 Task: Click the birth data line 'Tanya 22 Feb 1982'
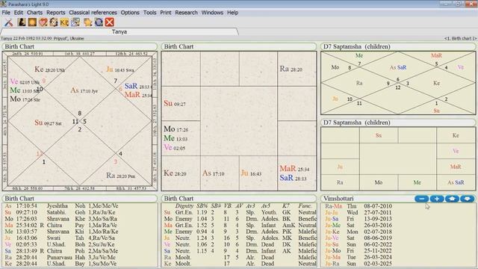[x=43, y=38]
